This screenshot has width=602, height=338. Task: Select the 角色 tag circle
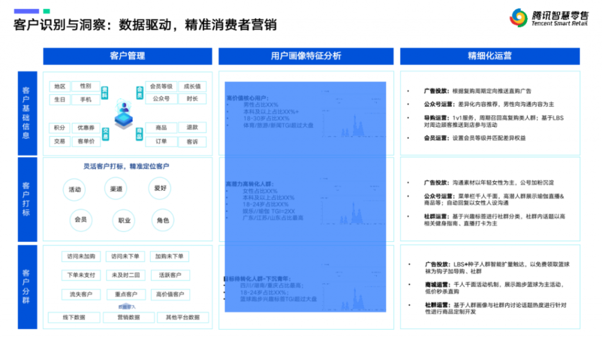(163, 221)
